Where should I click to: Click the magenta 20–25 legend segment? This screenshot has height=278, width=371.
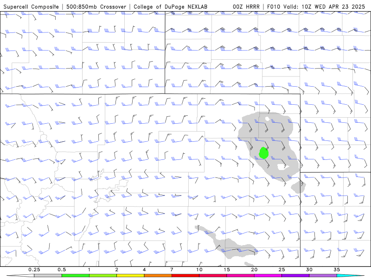pyautogui.click(x=268, y=276)
